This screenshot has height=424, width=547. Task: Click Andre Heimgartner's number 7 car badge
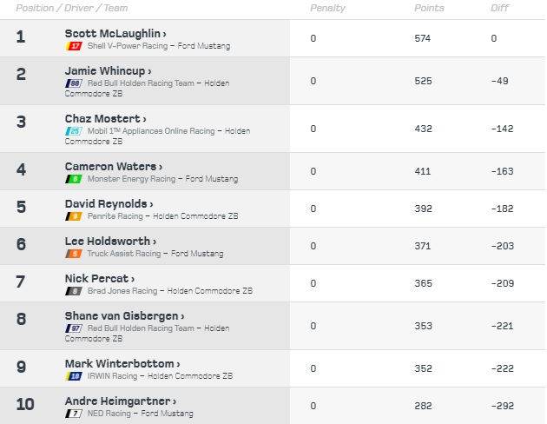click(x=74, y=414)
